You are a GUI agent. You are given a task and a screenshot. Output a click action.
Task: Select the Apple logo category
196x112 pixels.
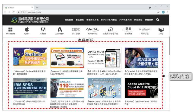(27, 30)
